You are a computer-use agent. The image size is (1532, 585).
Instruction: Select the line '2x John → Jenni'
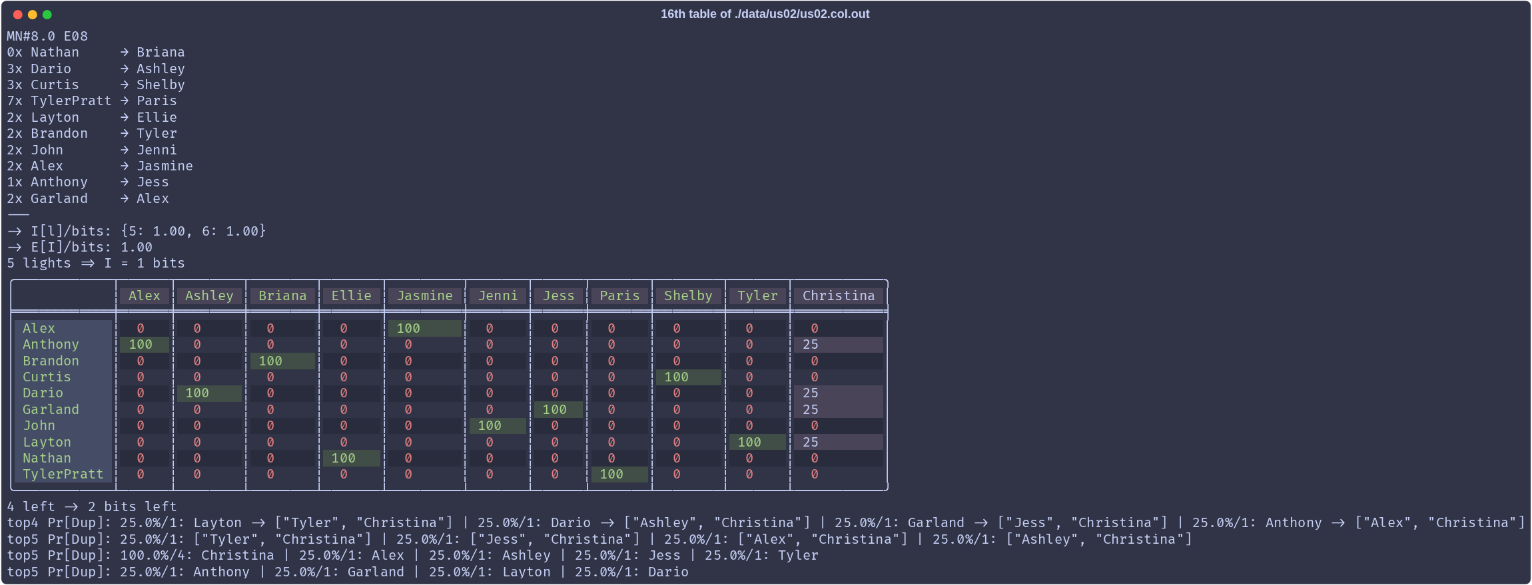pyautogui.click(x=92, y=150)
